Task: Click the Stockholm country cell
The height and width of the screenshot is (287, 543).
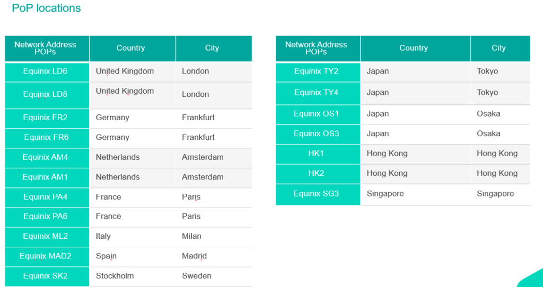Action: [x=132, y=276]
